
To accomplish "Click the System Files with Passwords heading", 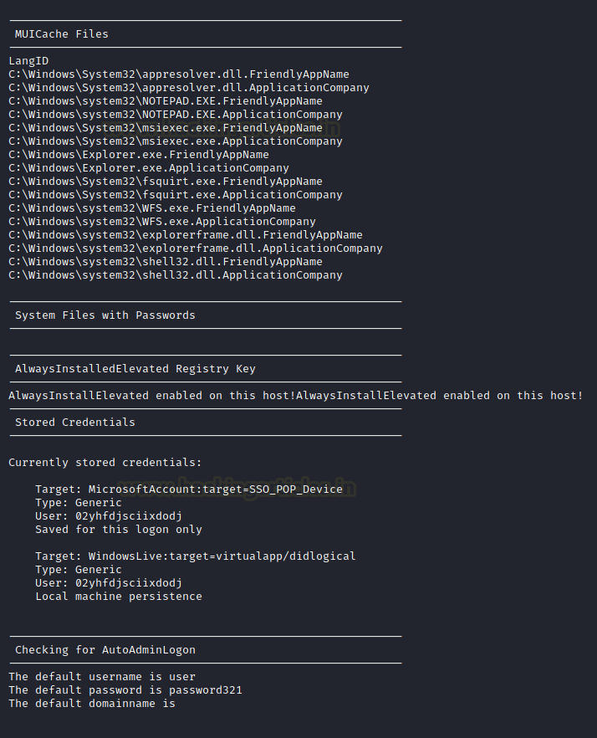I will click(x=105, y=315).
